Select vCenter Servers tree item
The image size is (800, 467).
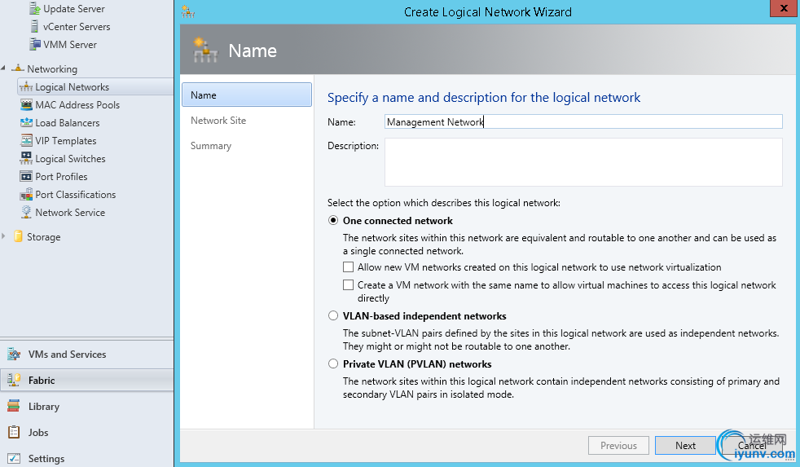(x=77, y=27)
